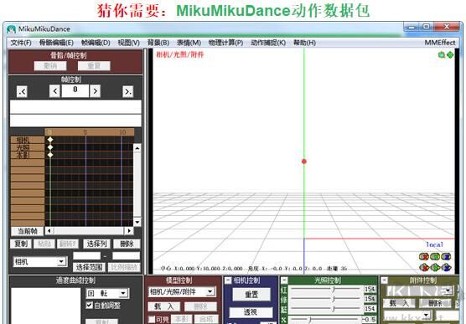
Task: Select the 光照 row keyframe diamond at frame 0
Action: tap(50, 147)
